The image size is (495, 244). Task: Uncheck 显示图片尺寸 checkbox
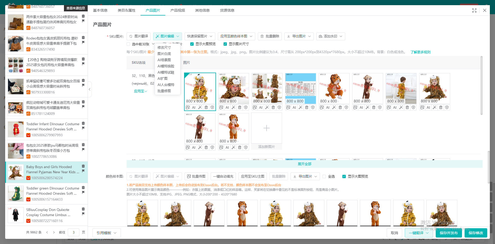point(225,44)
